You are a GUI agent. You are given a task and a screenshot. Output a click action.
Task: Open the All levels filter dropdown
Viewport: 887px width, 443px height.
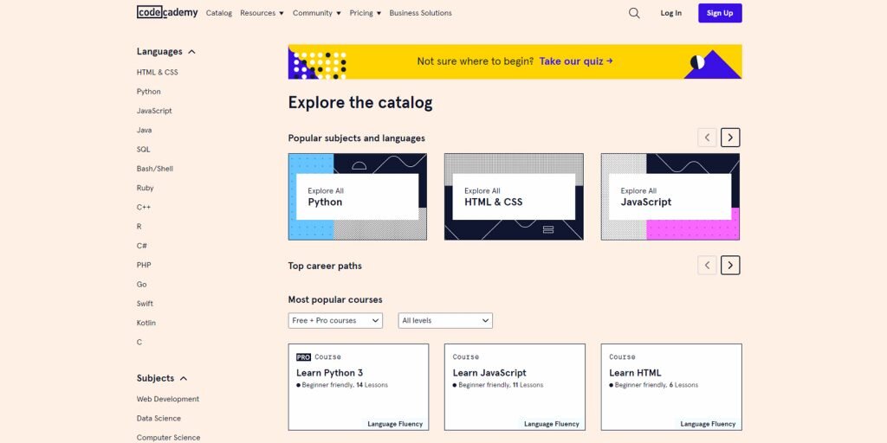(445, 320)
